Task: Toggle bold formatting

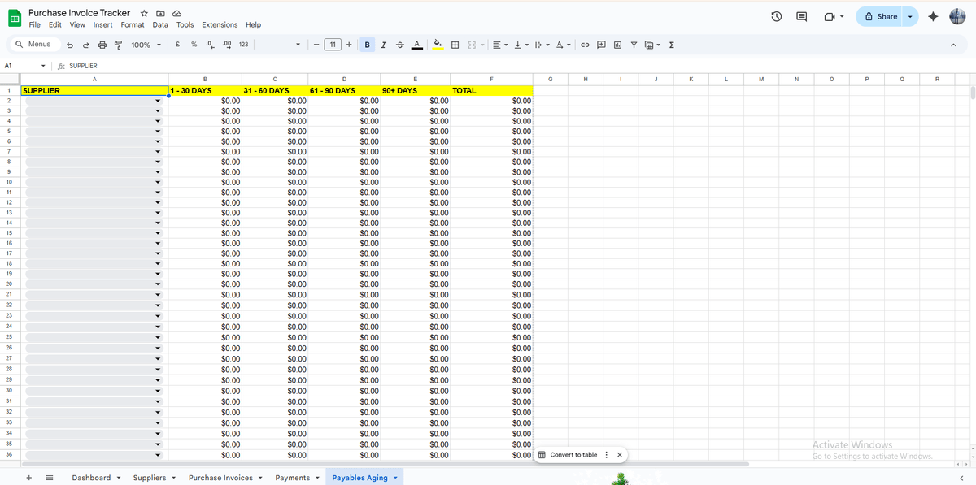Action: pyautogui.click(x=368, y=45)
